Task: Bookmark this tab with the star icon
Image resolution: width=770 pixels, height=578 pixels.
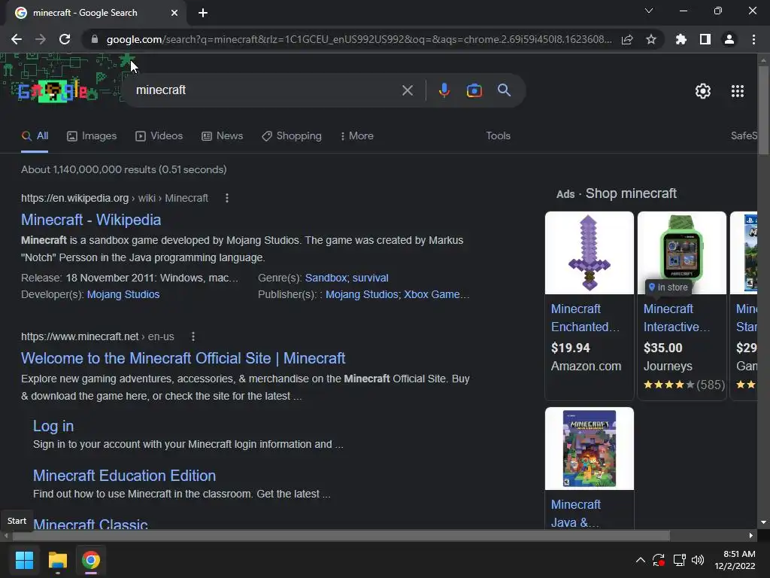Action: tap(651, 39)
